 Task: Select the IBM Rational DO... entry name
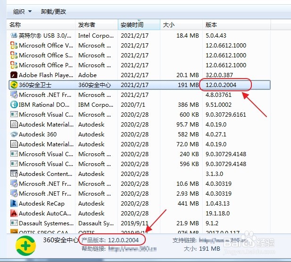[x=44, y=105]
